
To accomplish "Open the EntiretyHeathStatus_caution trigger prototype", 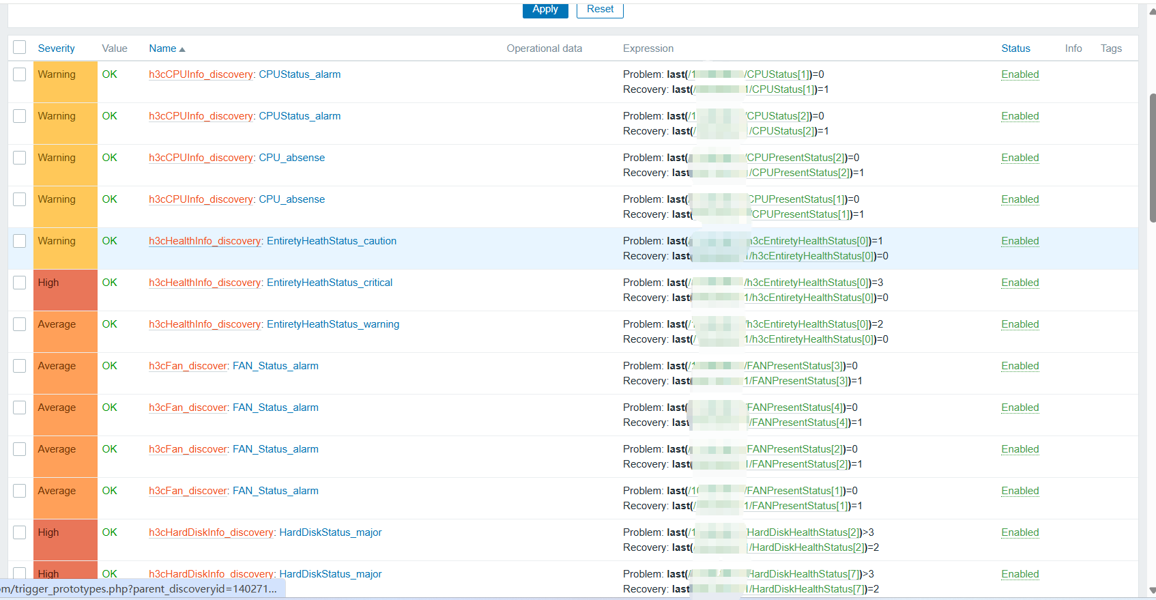I will coord(332,241).
